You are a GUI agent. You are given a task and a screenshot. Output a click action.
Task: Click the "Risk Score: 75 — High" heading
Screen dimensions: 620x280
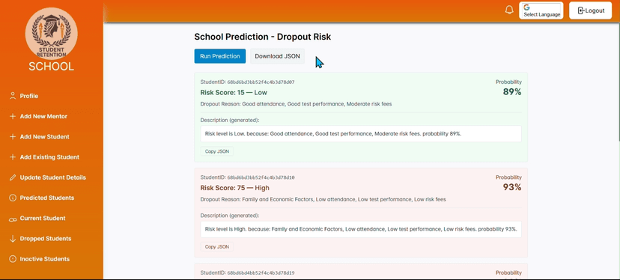[235, 188]
